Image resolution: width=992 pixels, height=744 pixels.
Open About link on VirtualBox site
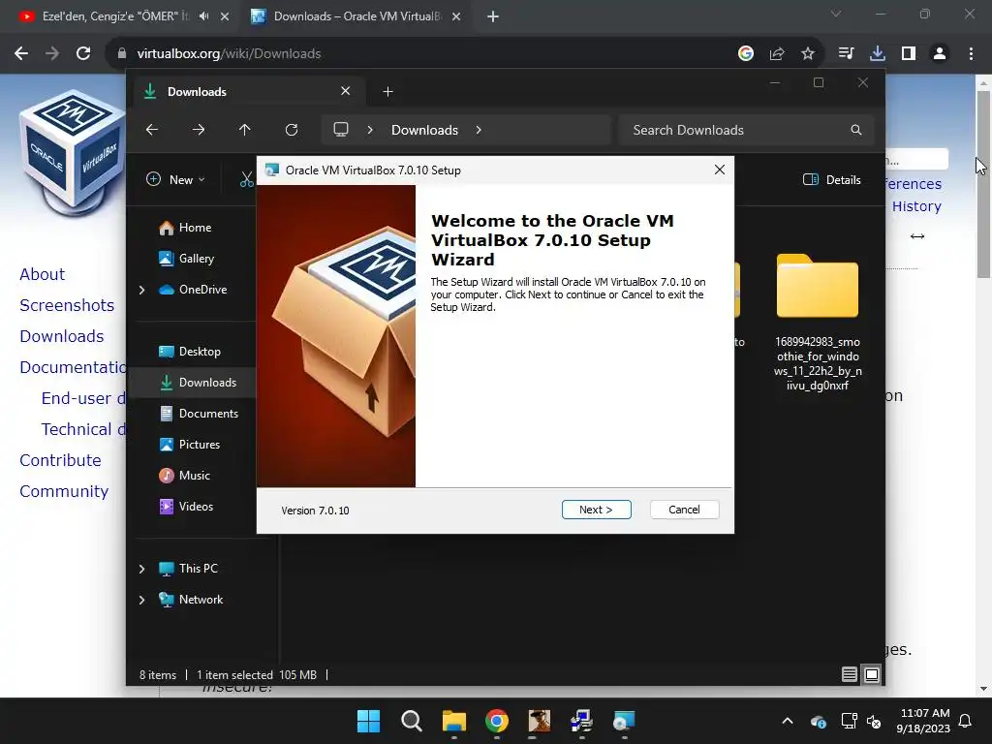coord(42,274)
